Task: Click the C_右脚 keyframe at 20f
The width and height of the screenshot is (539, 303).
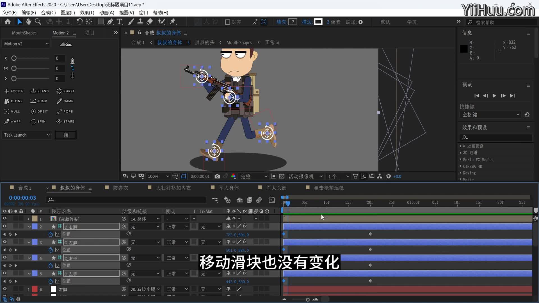Action: click(x=370, y=234)
